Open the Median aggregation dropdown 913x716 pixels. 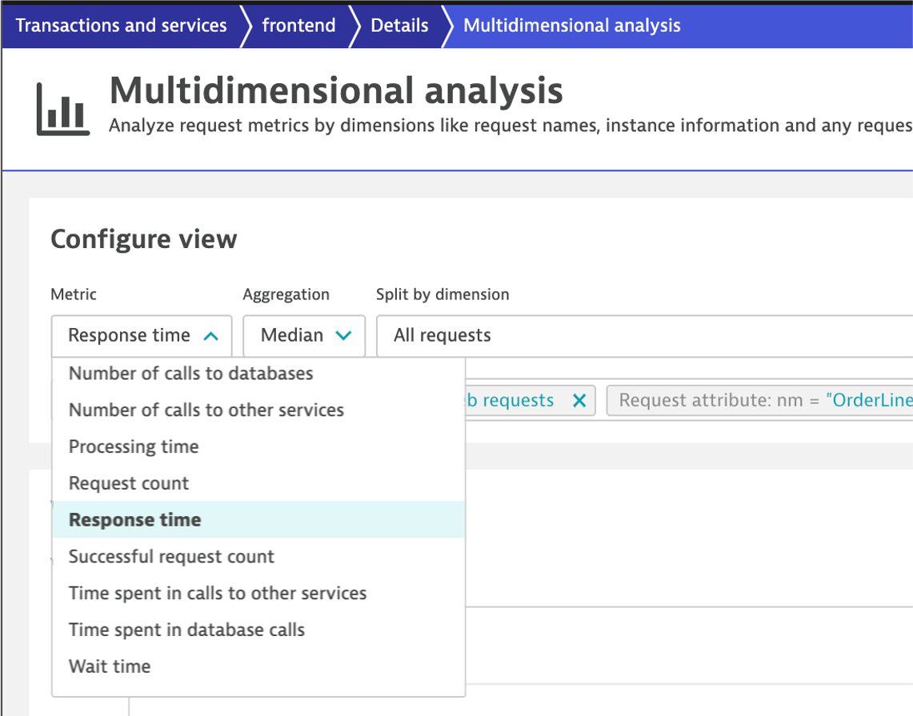[304, 335]
